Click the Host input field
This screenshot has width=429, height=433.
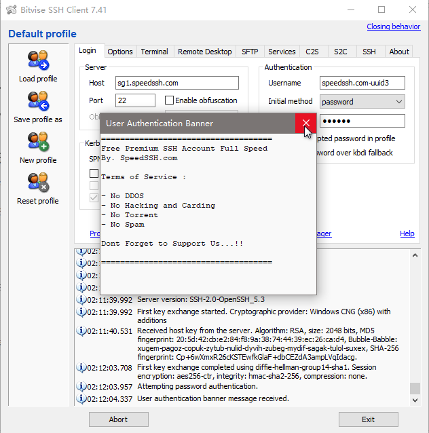coord(176,83)
